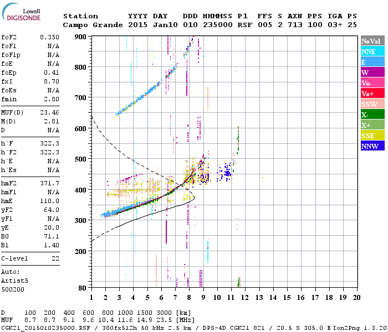This screenshot has height=332, width=388.
Task: Click the B0 value 71.1
Action: tap(52, 236)
